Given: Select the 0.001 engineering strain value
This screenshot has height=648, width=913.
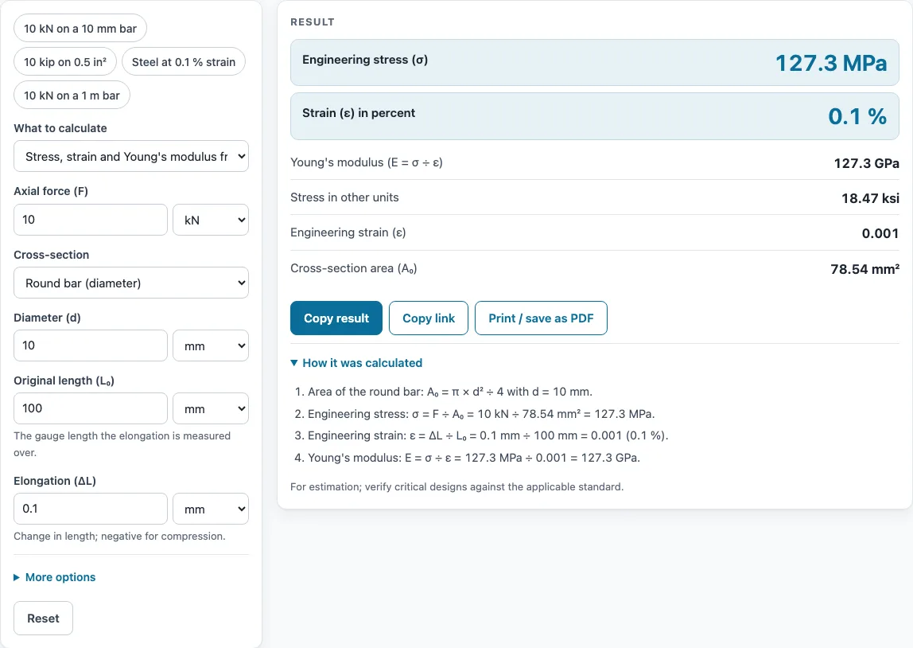Looking at the screenshot, I should [880, 233].
